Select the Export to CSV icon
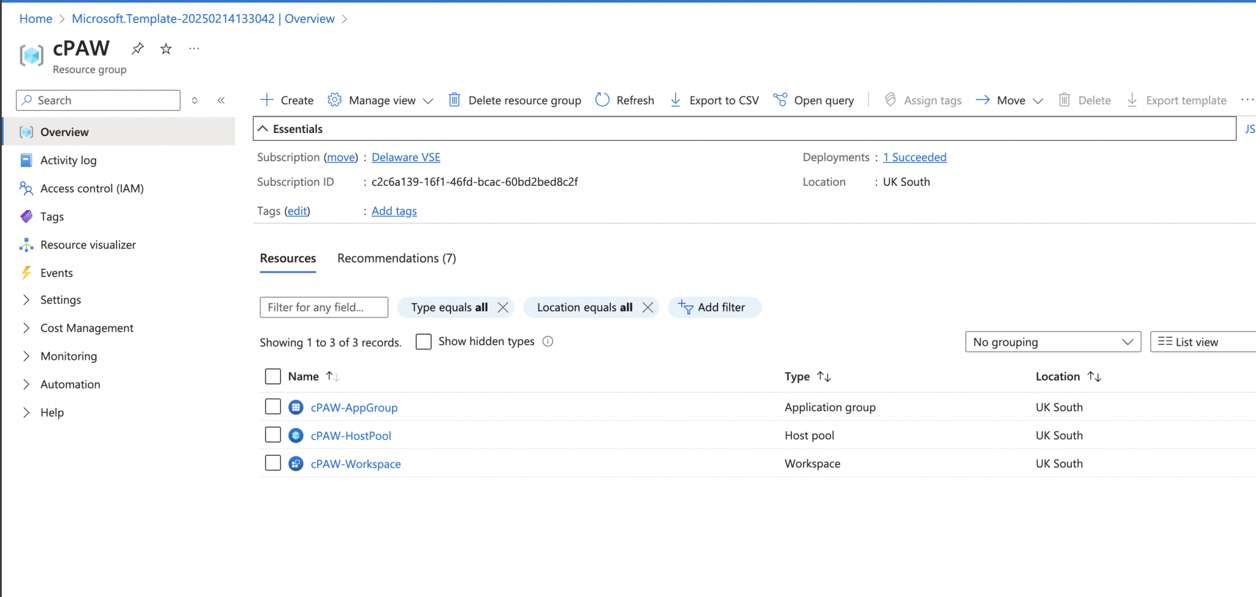1256x597 pixels. pos(675,100)
